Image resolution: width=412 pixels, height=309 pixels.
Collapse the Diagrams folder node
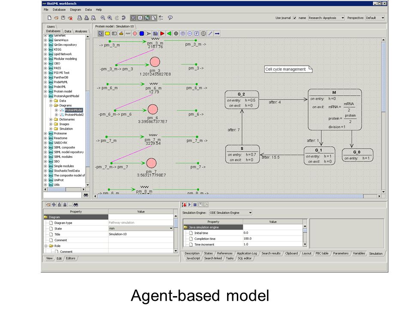tap(51, 106)
